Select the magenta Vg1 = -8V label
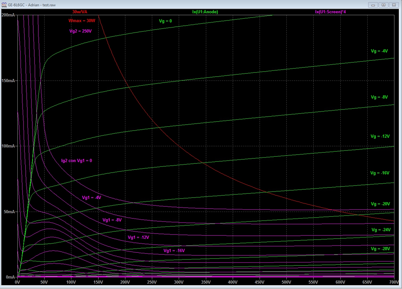Image resolution: width=402 pixels, height=289 pixels. (112, 220)
